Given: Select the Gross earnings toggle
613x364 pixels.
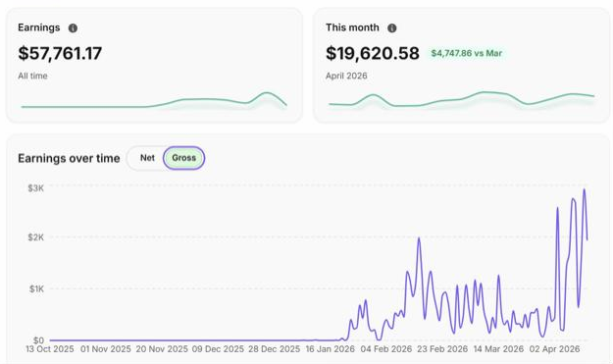Looking at the screenshot, I should 183,158.
